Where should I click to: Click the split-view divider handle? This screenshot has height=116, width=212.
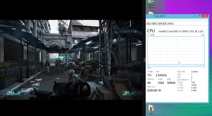tap(144, 60)
